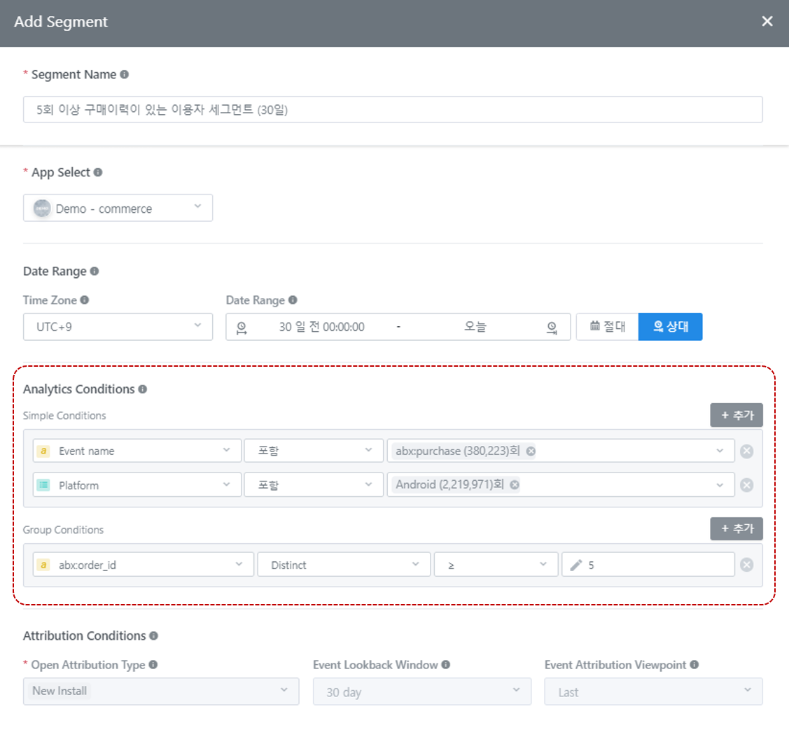Click into the Segment Name input field
Screen dimensions: 789x737
393,109
